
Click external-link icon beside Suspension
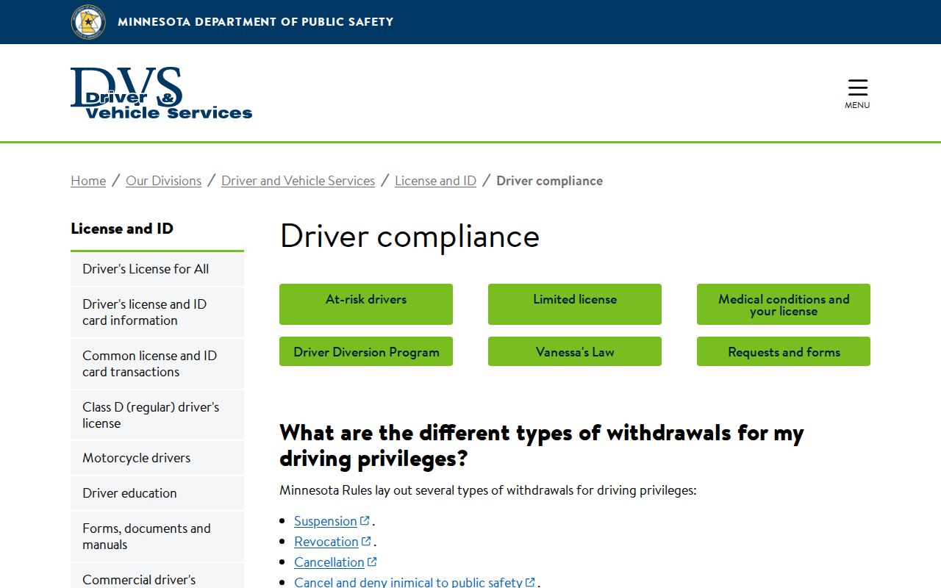coord(365,520)
